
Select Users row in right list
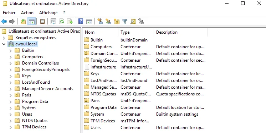145,128
